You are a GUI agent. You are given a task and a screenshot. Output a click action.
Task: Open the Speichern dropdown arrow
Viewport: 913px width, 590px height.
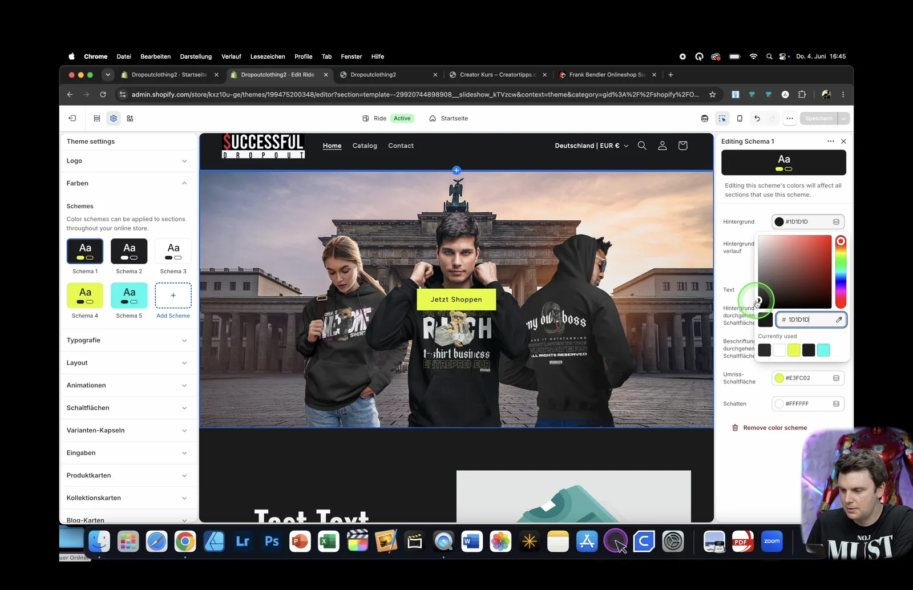[844, 118]
